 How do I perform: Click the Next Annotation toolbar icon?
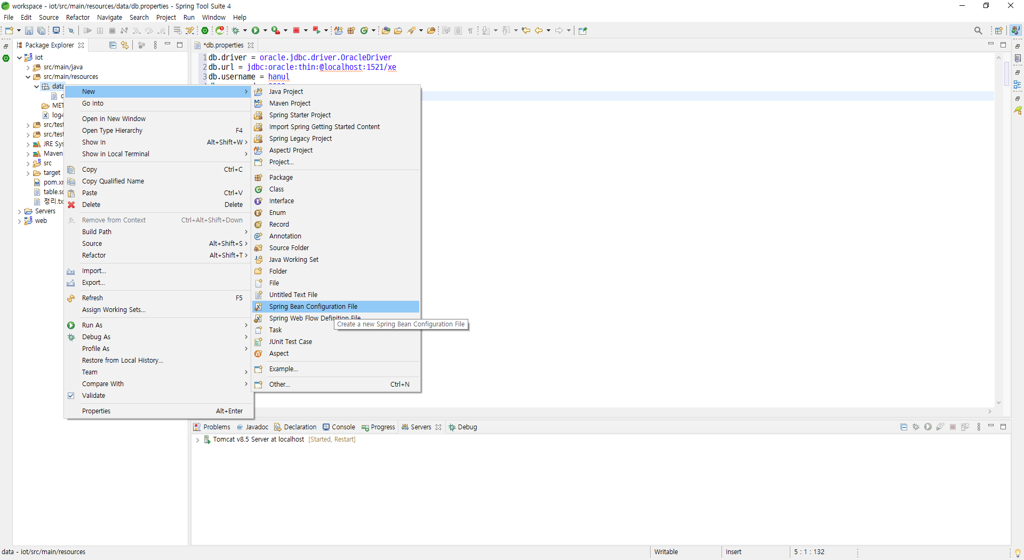486,30
